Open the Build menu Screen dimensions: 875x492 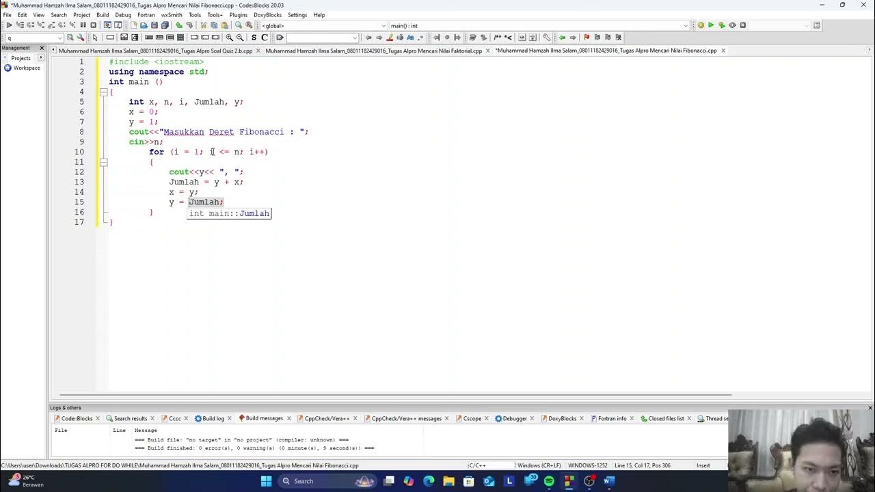point(103,14)
